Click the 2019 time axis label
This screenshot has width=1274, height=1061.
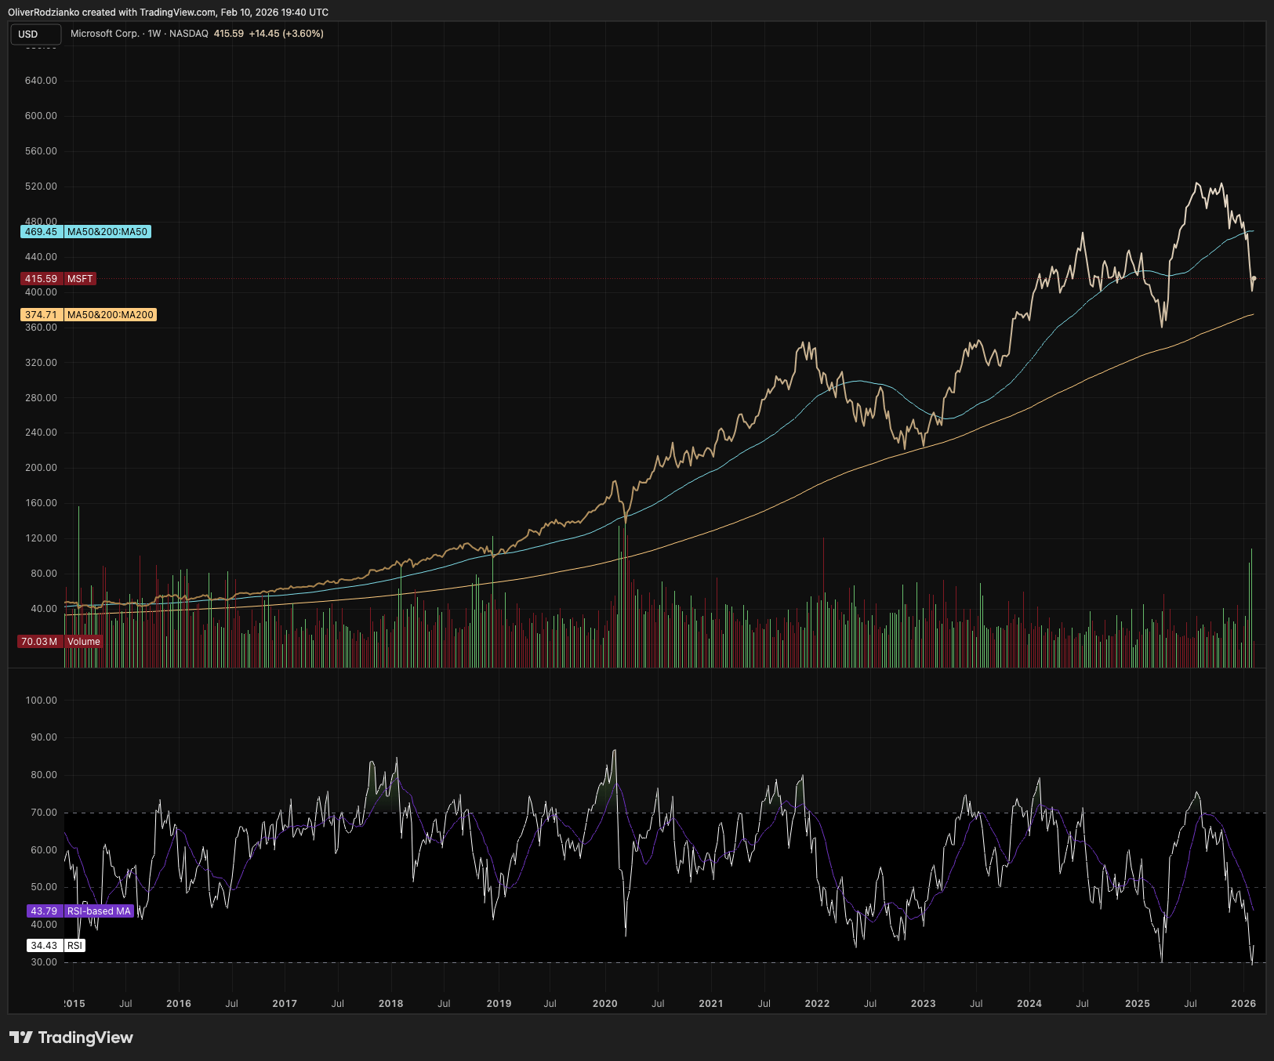pos(499,1004)
